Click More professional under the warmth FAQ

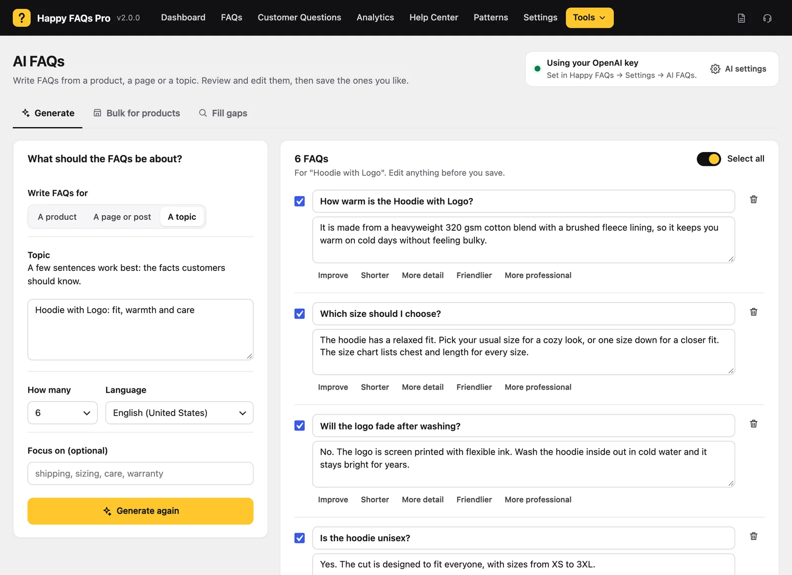coord(538,275)
